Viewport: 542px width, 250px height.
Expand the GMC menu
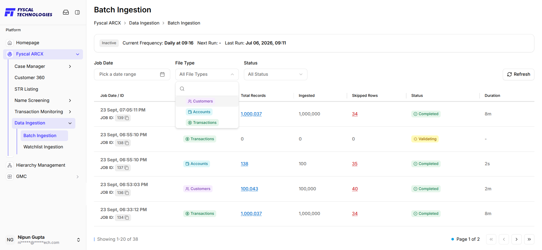pyautogui.click(x=78, y=177)
